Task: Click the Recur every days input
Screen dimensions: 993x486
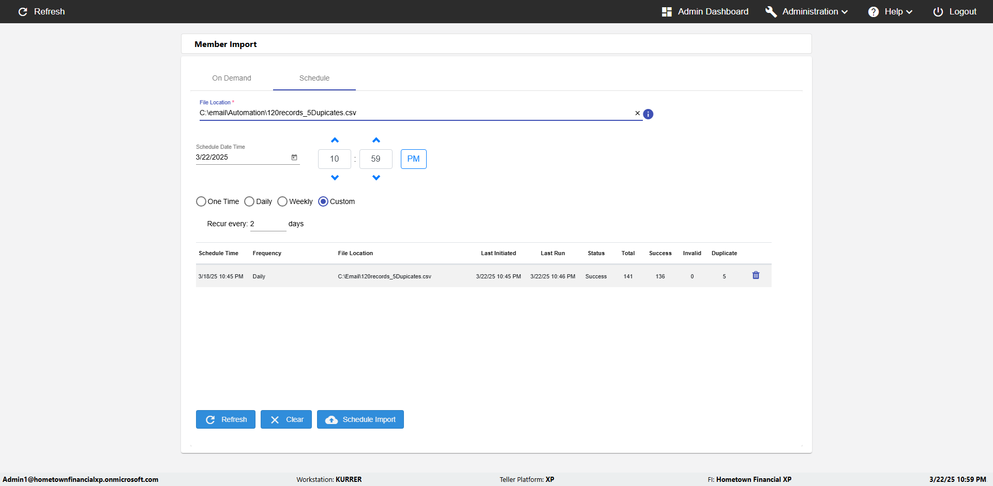Action: 268,224
